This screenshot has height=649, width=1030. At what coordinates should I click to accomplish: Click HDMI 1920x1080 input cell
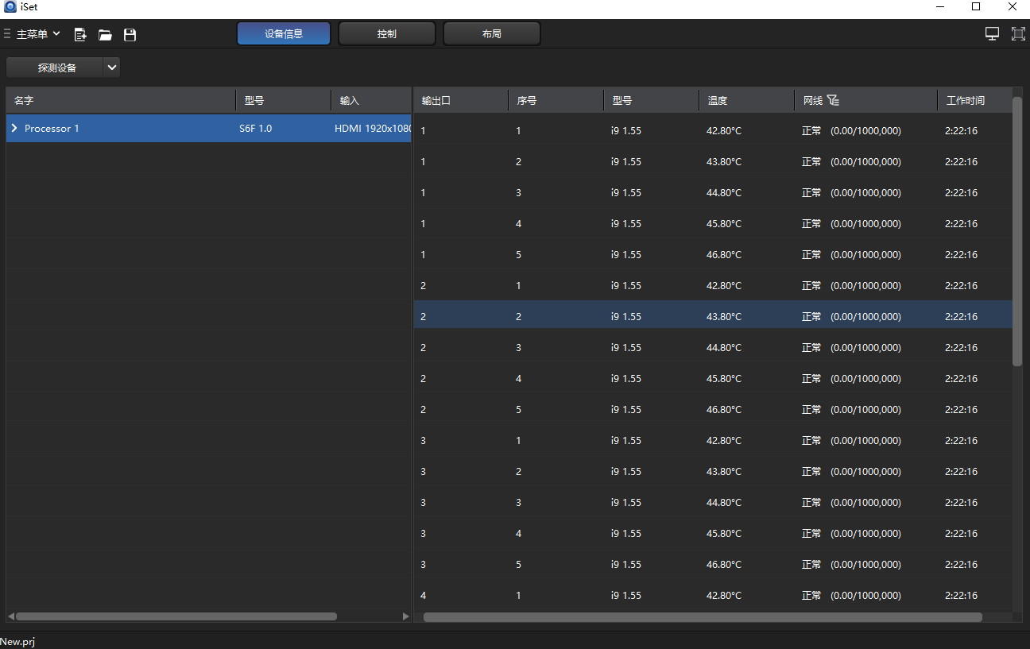pos(373,128)
